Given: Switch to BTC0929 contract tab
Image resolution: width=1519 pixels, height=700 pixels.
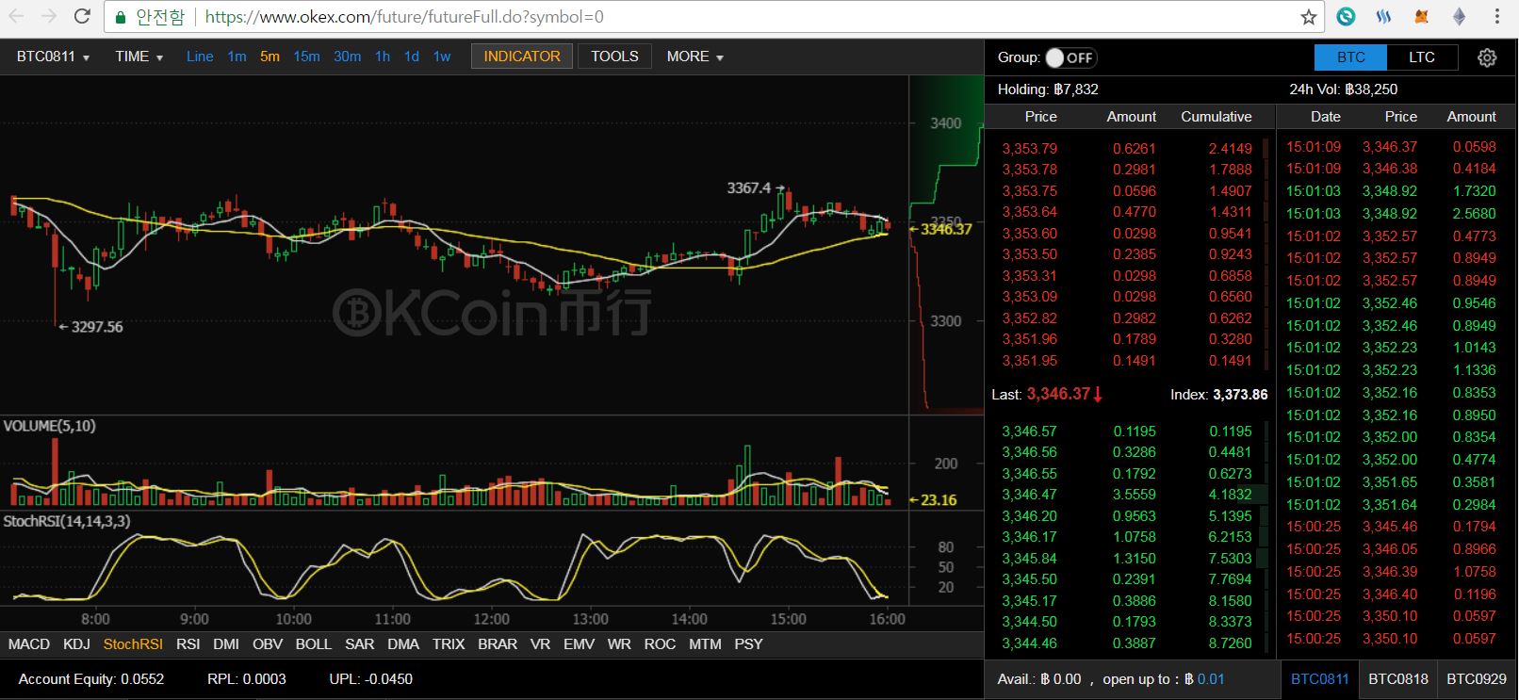Looking at the screenshot, I should pyautogui.click(x=1477, y=679).
